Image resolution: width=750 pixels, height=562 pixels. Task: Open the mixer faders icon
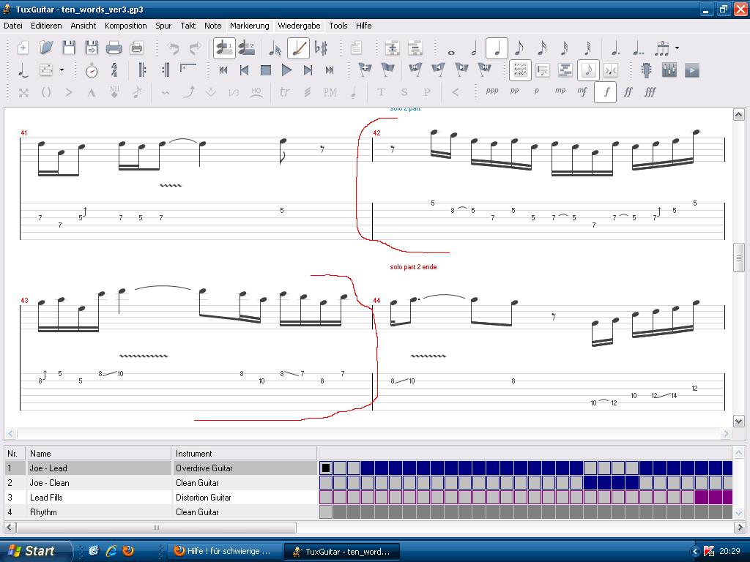tap(669, 70)
